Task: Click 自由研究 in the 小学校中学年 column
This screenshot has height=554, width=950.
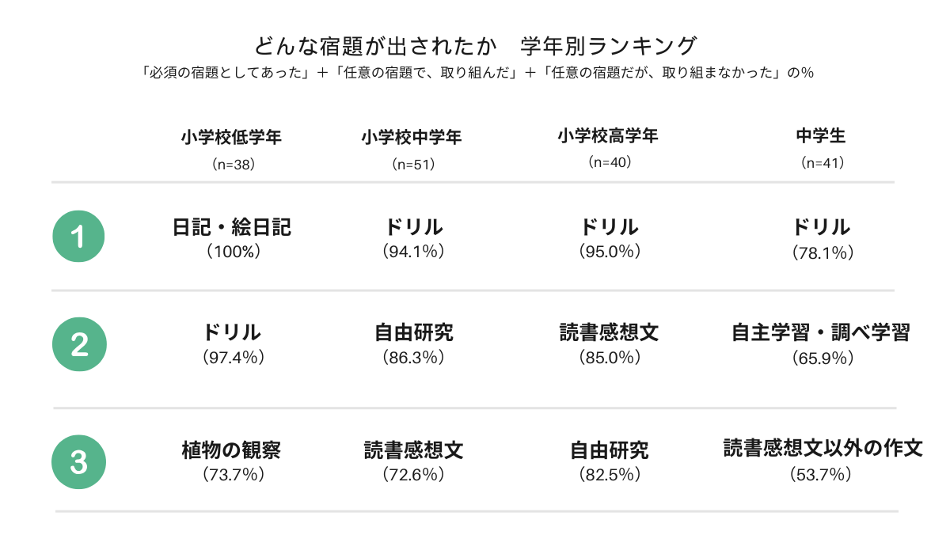Action: pyautogui.click(x=413, y=332)
